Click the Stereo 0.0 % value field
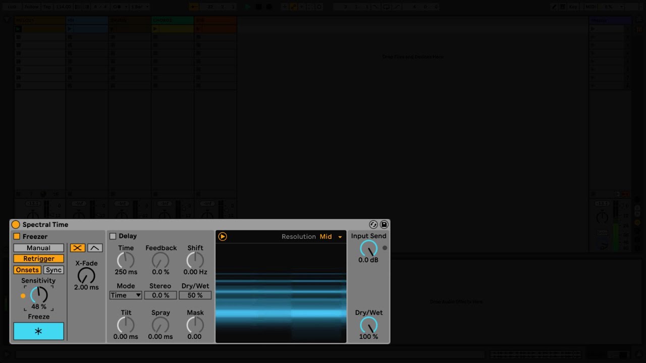The image size is (646, 363). point(160,295)
